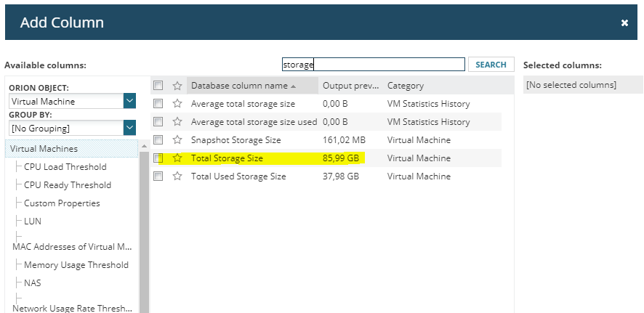This screenshot has width=644, height=313.
Task: Click the tree scrollbar up arrow
Action: tap(144, 146)
